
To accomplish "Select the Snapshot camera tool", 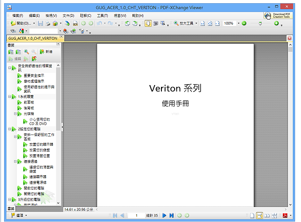I will pyautogui.click(x=156, y=24).
